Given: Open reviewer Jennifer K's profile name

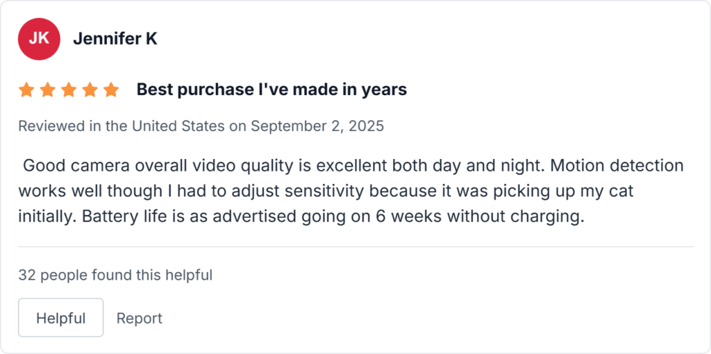Looking at the screenshot, I should click(x=115, y=39).
